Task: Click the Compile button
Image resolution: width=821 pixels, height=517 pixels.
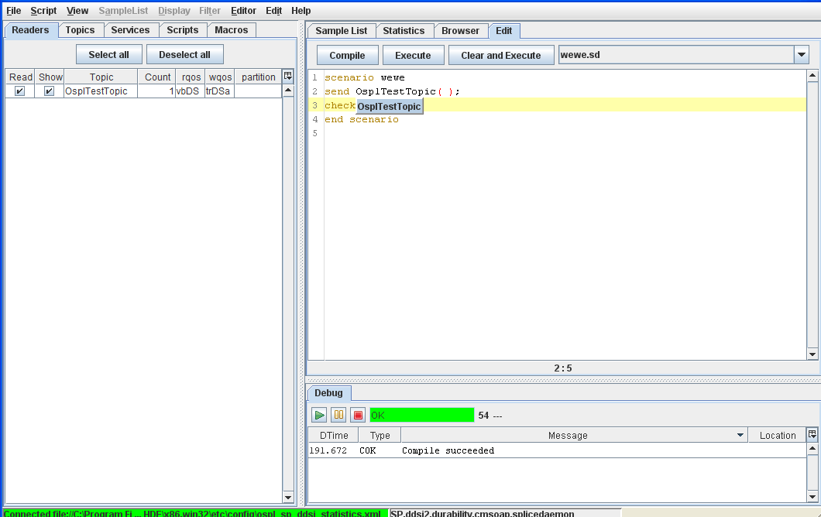Action: point(347,55)
